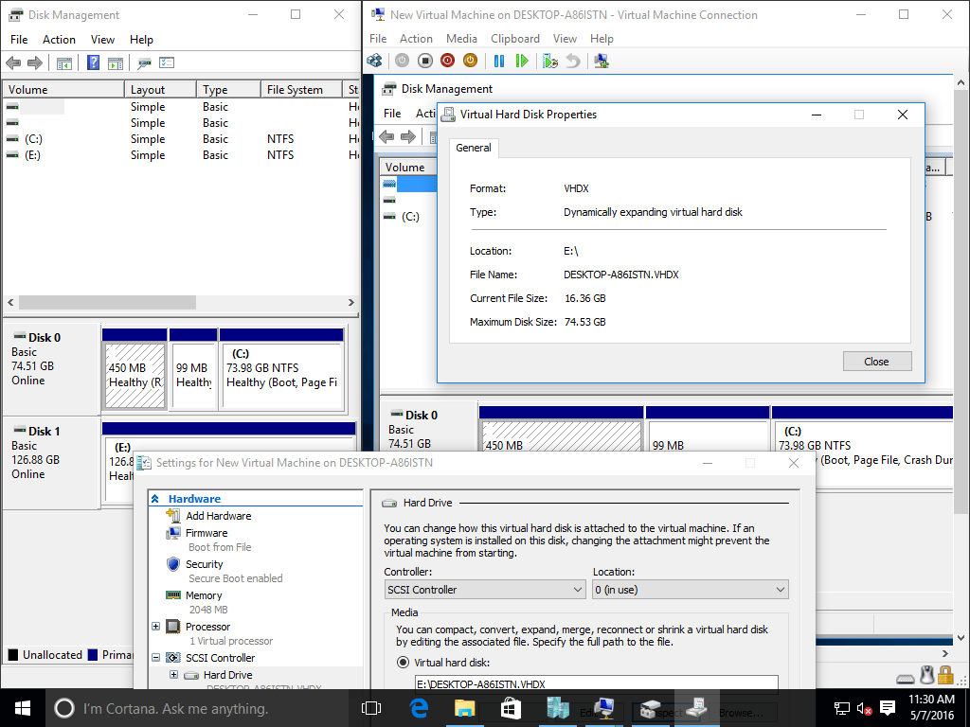
Task: Click the Forward arrow in guest Disk Management
Action: click(408, 136)
